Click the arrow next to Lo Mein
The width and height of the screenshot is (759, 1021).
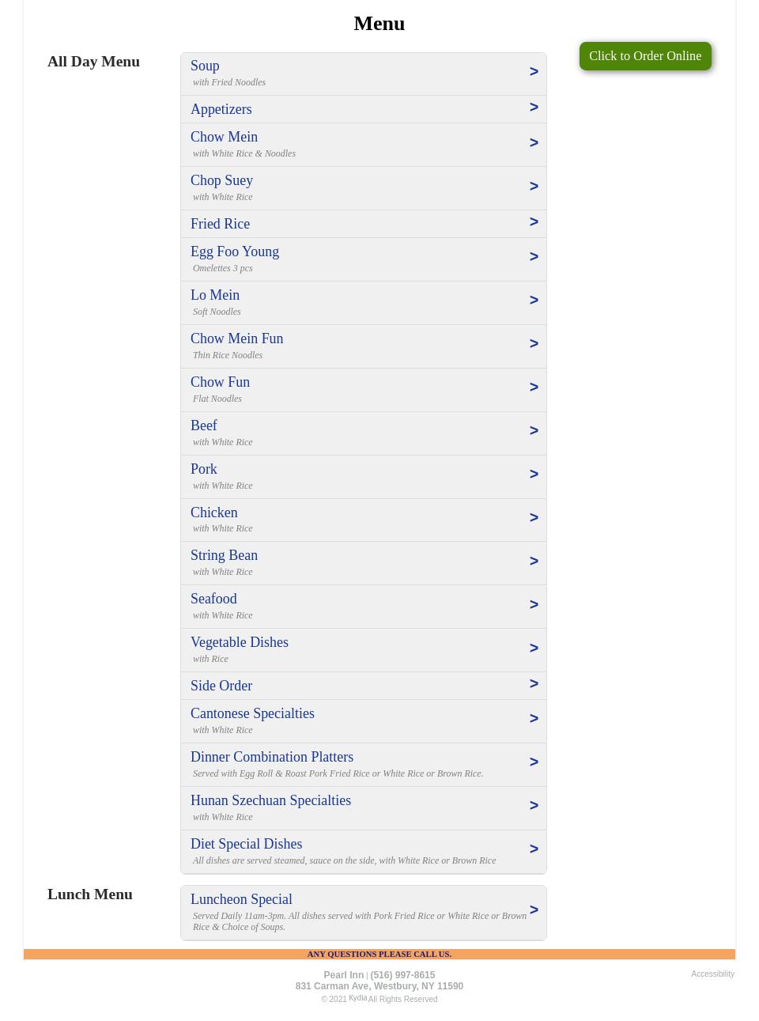point(534,301)
